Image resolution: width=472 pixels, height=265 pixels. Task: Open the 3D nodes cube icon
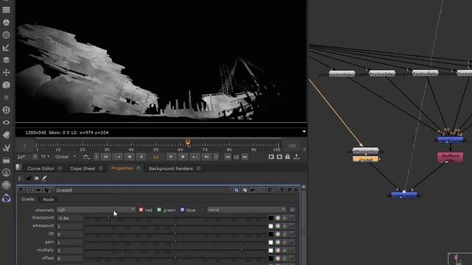6,85
